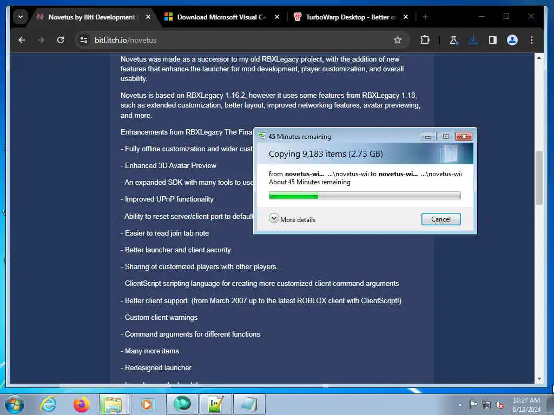The image size is (554, 415).
Task: Open Chrome Labs flask icon
Action: point(454,40)
